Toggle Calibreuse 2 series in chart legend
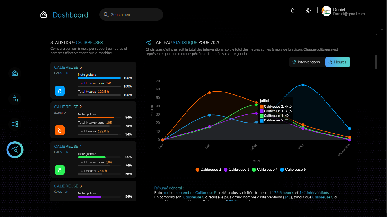Screen dimensions: 387x217 [208, 170]
